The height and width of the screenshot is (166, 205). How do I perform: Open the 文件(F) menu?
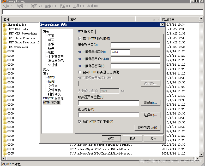coord(8,6)
